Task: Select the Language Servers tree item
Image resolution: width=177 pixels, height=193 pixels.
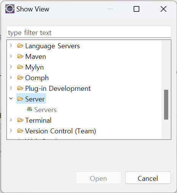Action: [x=53, y=46]
